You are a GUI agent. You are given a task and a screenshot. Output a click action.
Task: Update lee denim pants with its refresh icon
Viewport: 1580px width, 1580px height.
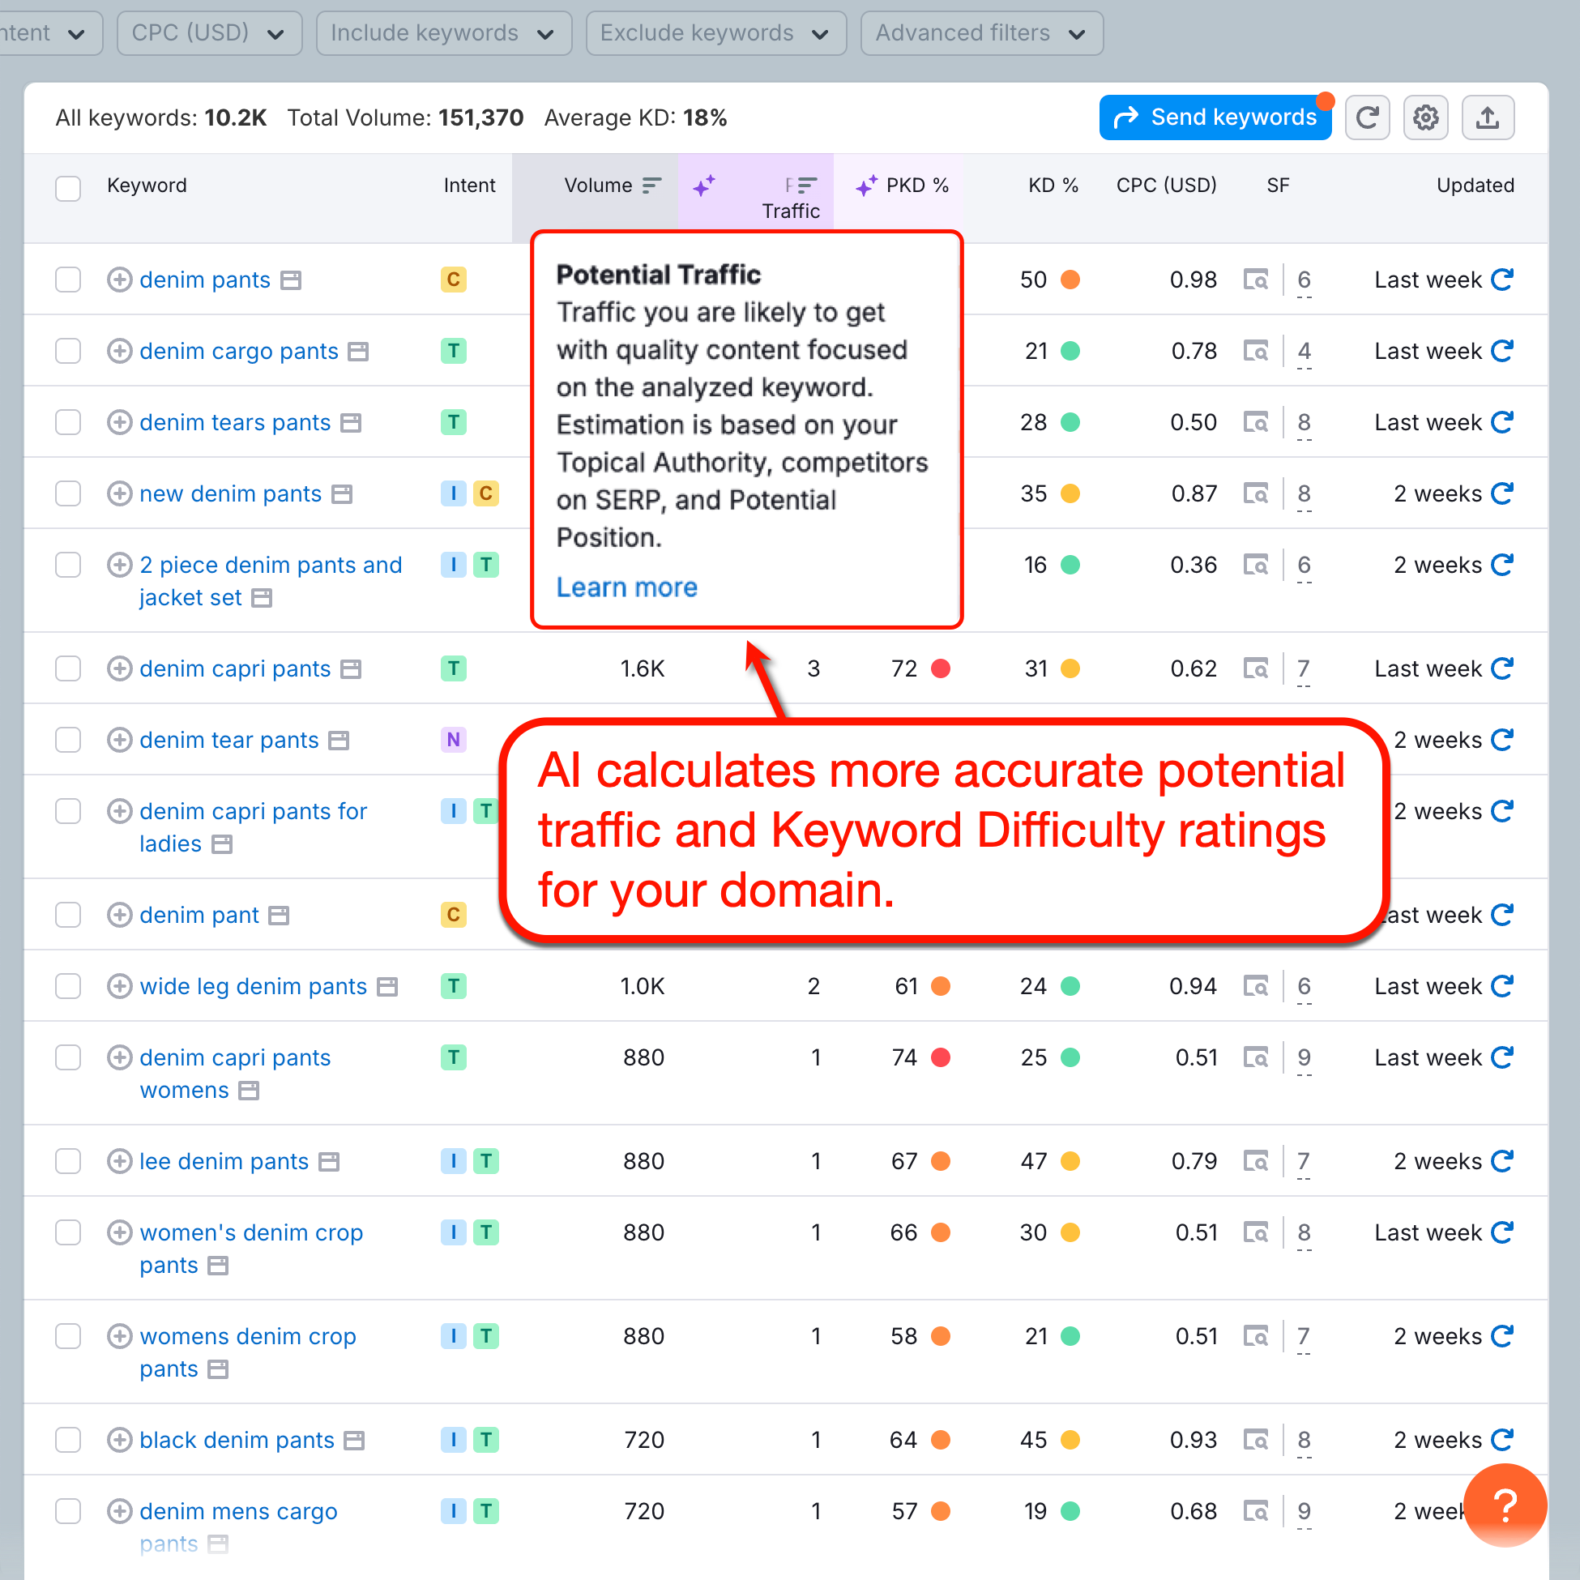tap(1503, 1160)
